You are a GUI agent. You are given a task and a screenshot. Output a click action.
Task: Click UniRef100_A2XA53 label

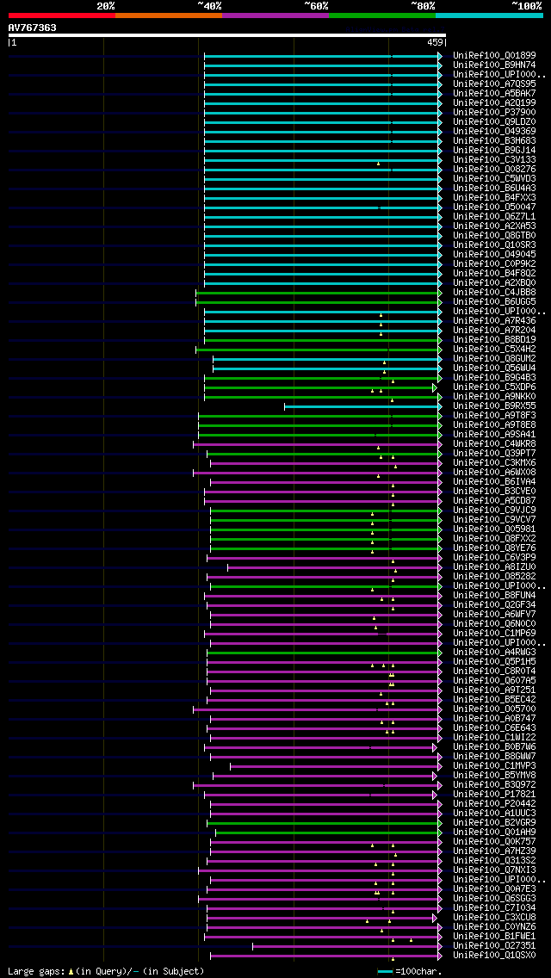point(494,226)
